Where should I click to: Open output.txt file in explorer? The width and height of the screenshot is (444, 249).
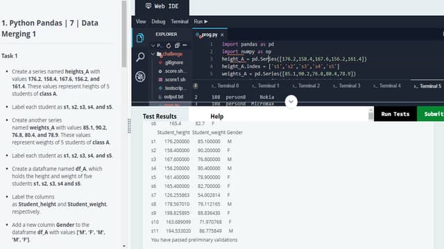(173, 97)
